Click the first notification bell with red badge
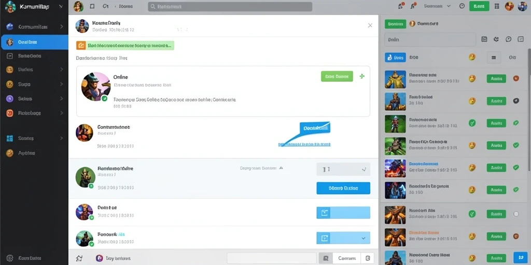The width and height of the screenshot is (531, 265). click(401, 6)
